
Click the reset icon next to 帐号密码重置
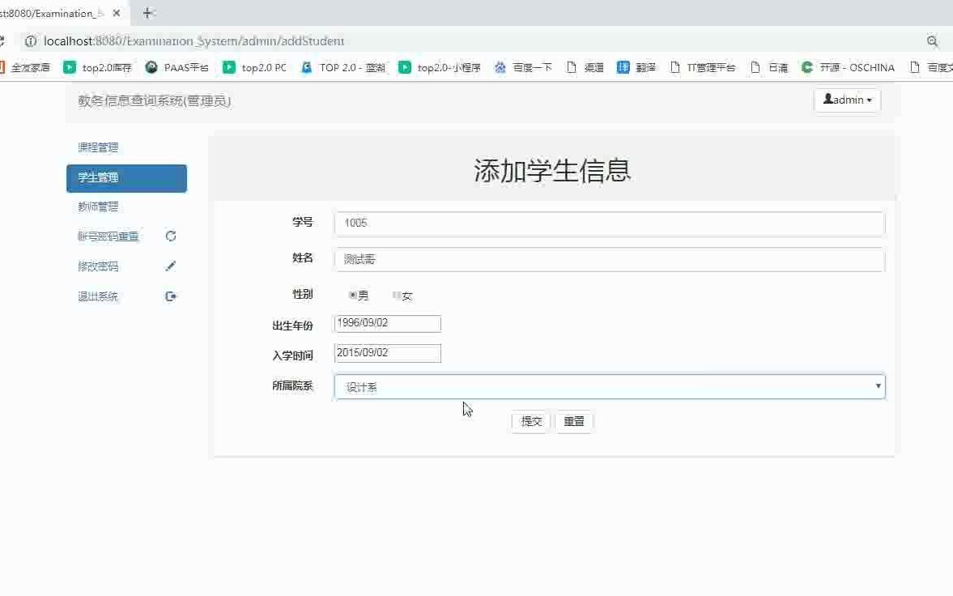[170, 236]
